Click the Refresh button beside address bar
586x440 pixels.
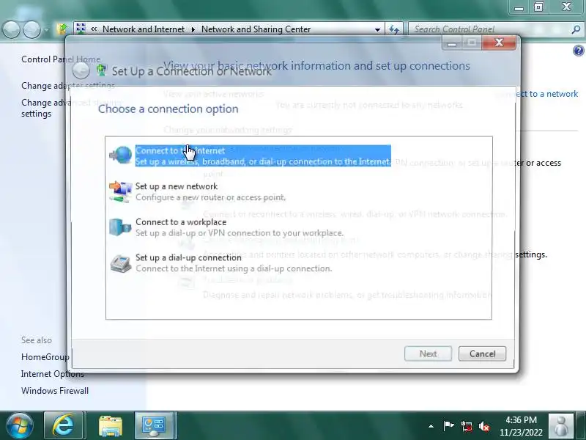coord(394,29)
